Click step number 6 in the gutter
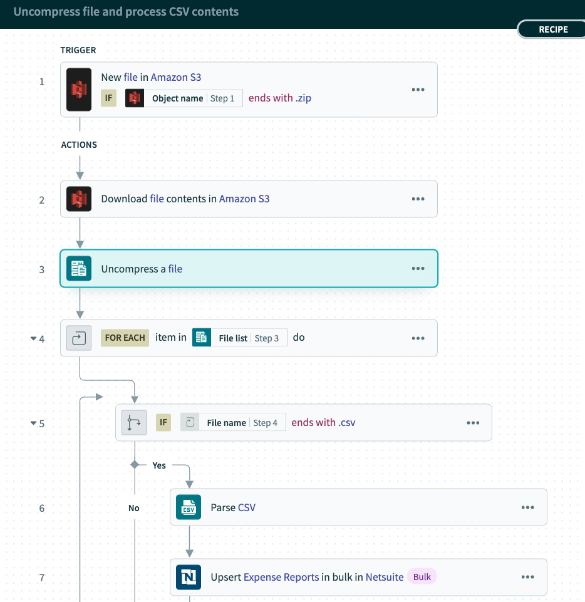This screenshot has width=585, height=602. (x=42, y=508)
